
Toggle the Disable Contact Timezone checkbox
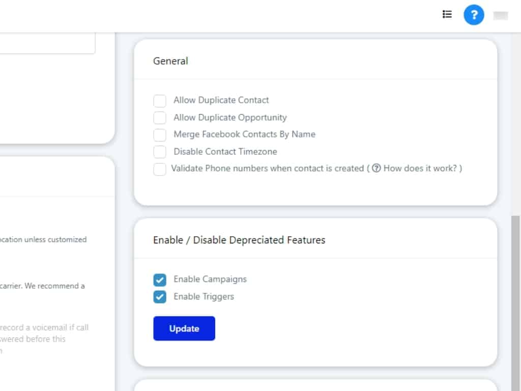click(x=160, y=152)
